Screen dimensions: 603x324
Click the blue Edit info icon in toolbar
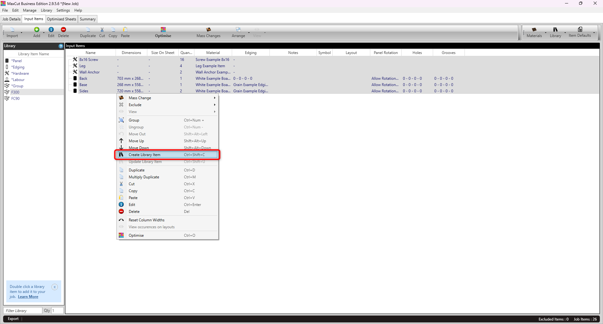click(51, 30)
